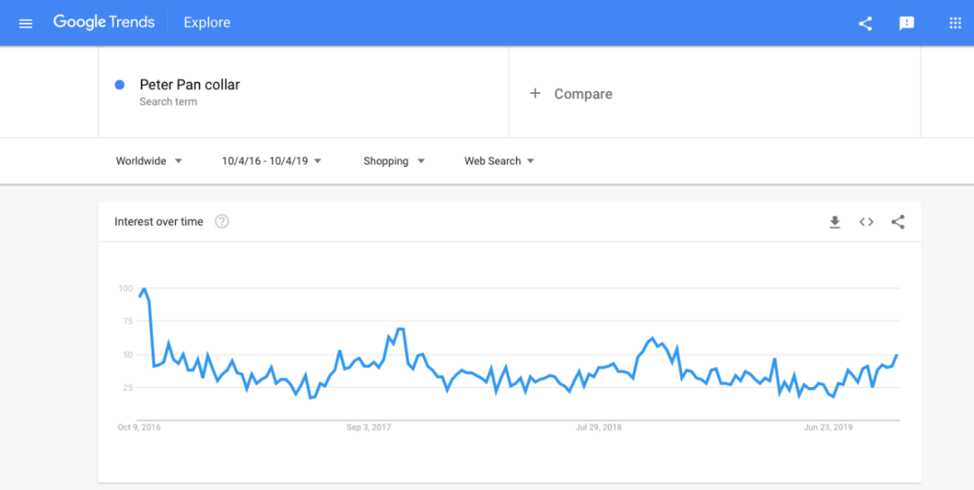Click the blue term color dot

click(119, 85)
